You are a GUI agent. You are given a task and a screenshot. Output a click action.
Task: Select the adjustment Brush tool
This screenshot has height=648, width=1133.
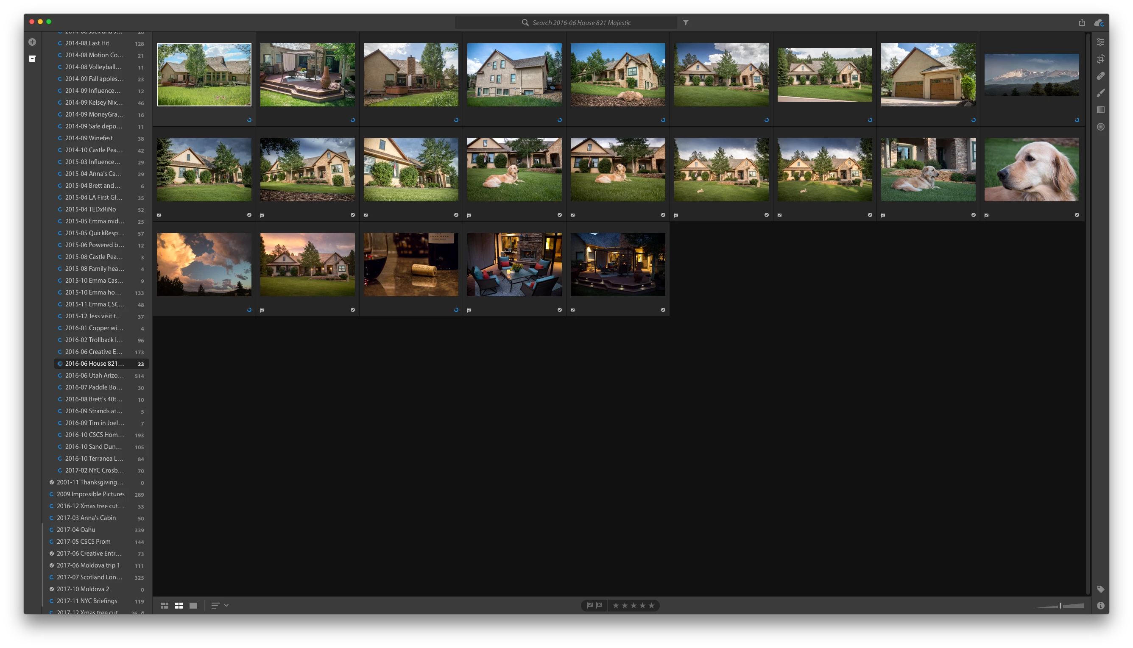1100,93
